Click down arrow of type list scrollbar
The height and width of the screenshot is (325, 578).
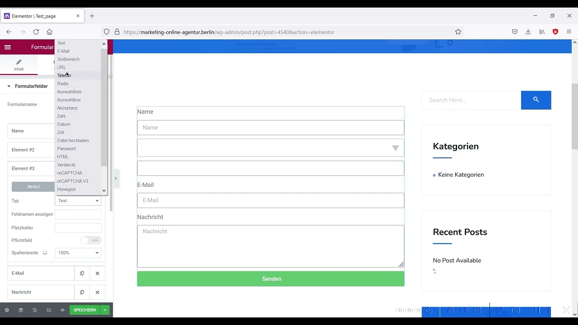click(104, 190)
